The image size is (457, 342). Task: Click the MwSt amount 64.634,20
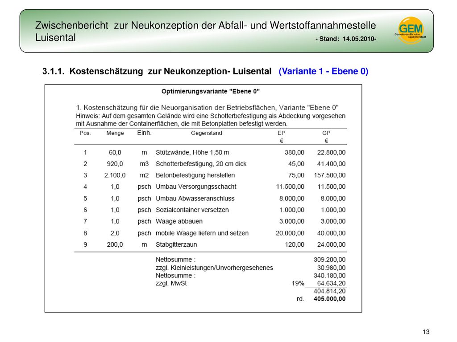[x=331, y=284]
